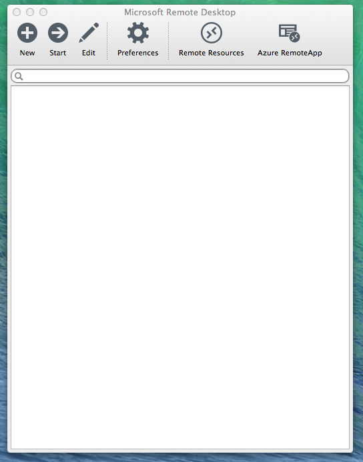Zoom the Remote Desktop window
This screenshot has width=363, height=462.
coord(43,12)
